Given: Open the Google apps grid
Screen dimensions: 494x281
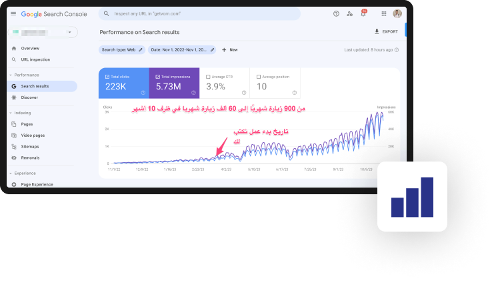Looking at the screenshot, I should (383, 13).
